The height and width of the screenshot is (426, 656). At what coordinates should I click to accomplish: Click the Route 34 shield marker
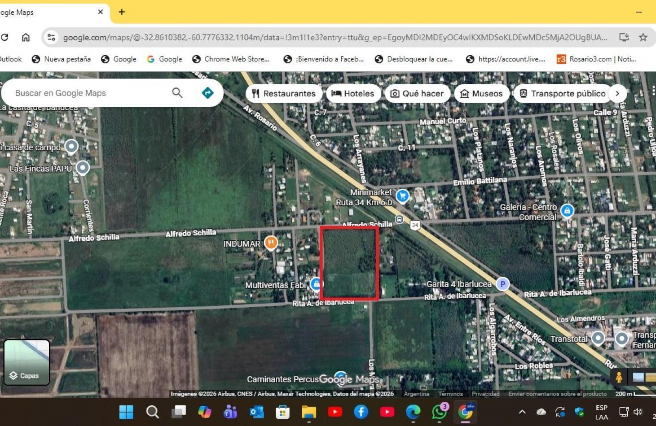point(415,226)
